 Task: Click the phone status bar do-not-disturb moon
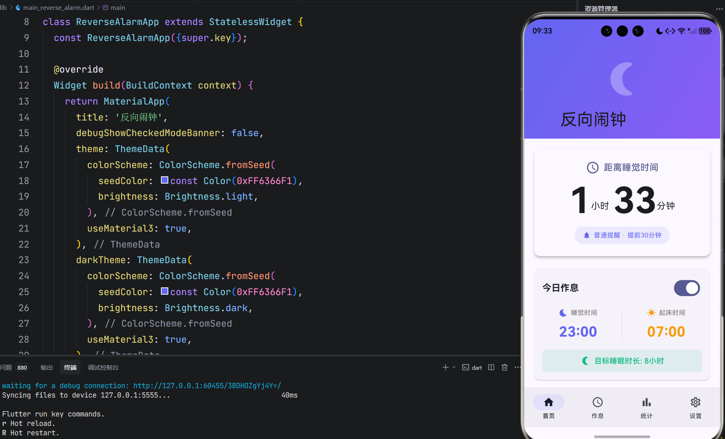click(659, 31)
